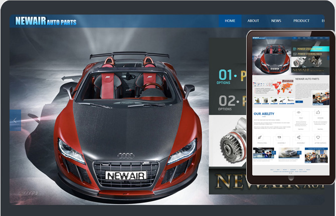Click the NEWAIR AUTO PARTS heading on the tablet
The width and height of the screenshot is (336, 216).
pyautogui.click(x=307, y=79)
